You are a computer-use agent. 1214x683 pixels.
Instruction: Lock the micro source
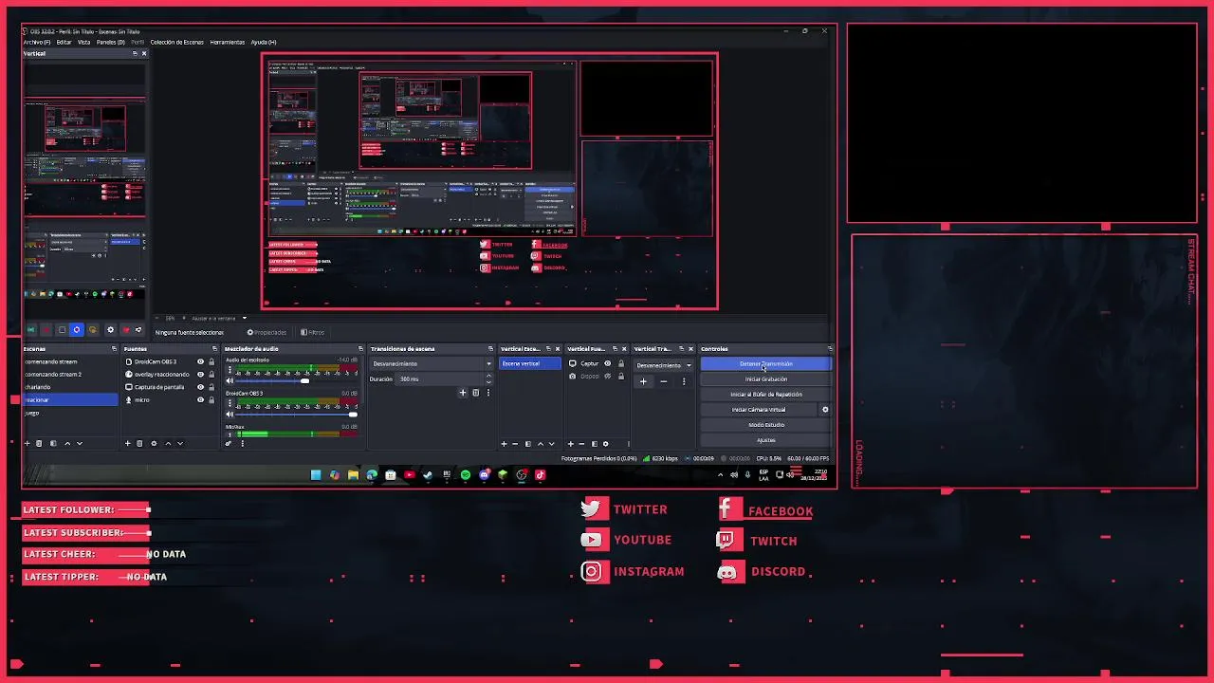pos(212,400)
